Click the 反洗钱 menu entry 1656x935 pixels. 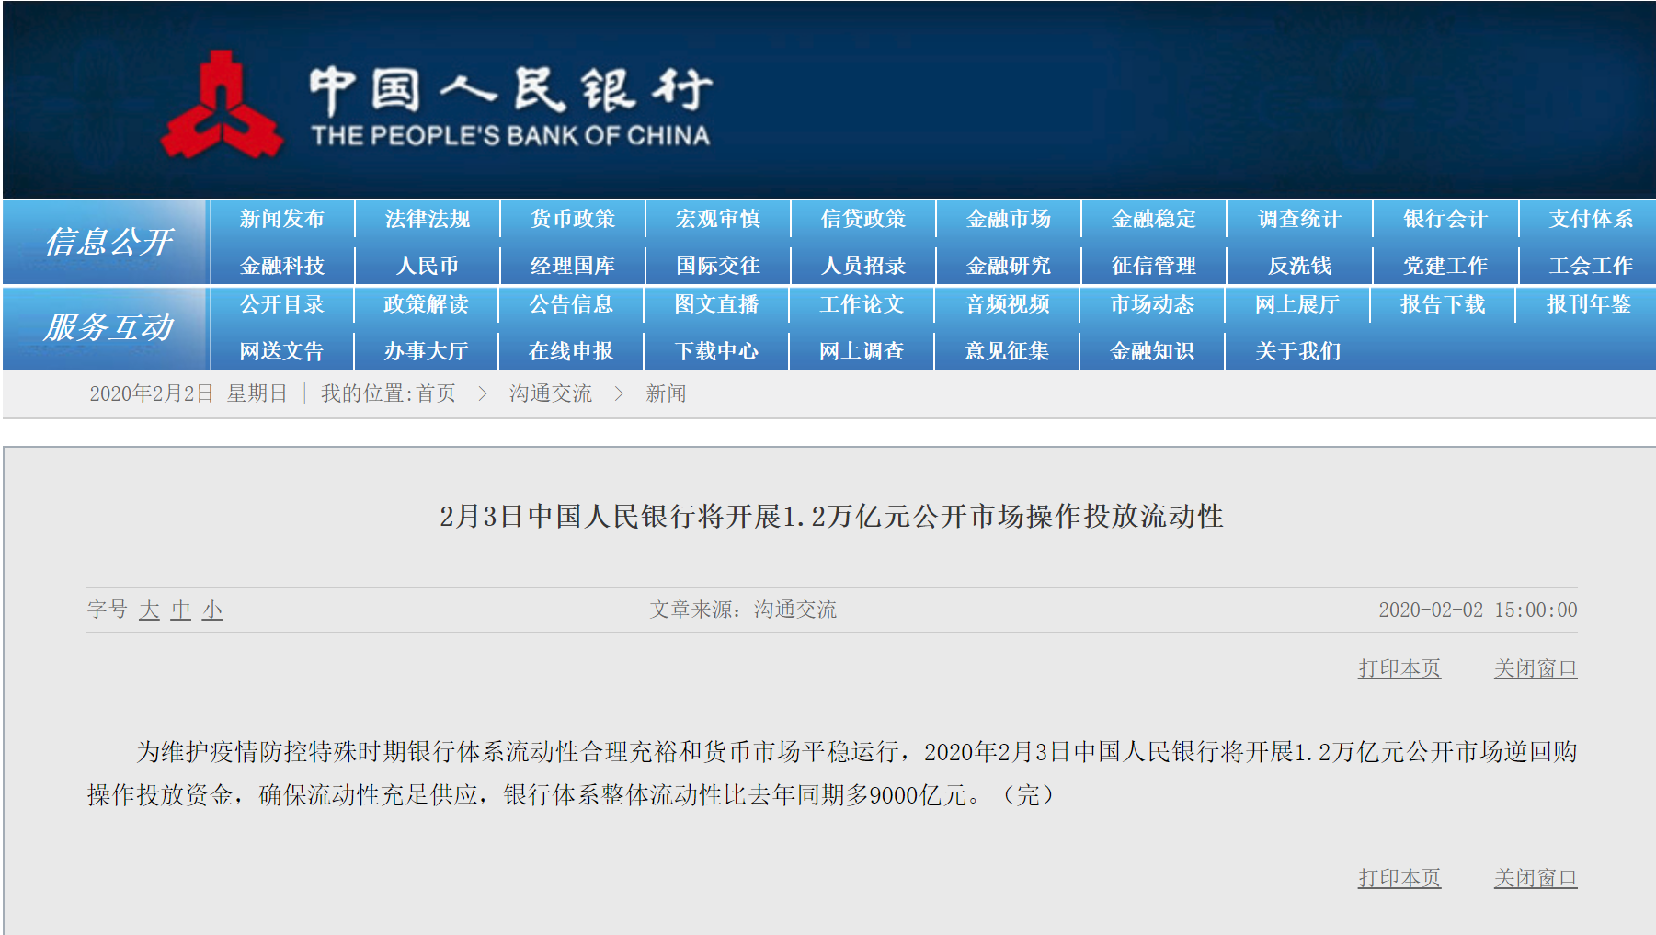pyautogui.click(x=1298, y=266)
